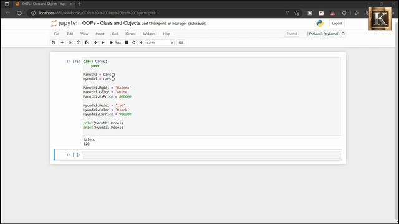The width and height of the screenshot is (399, 224).
Task: Open the Cell menu
Action: coord(115,34)
